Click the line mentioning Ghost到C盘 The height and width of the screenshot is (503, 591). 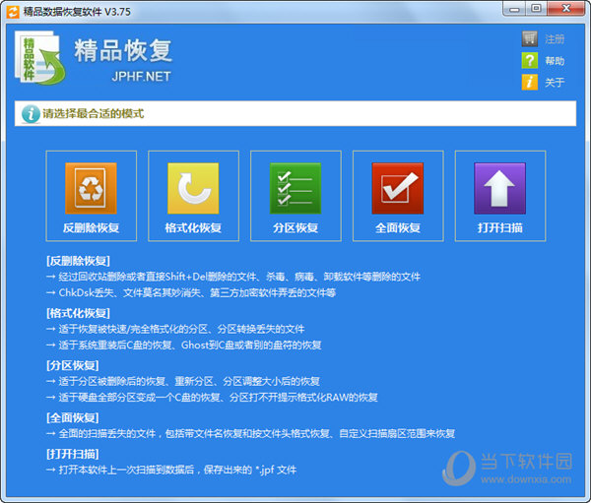point(183,346)
